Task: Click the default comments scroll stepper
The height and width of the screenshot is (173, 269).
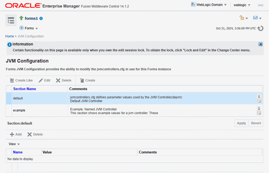Action: pyautogui.click(x=259, y=96)
